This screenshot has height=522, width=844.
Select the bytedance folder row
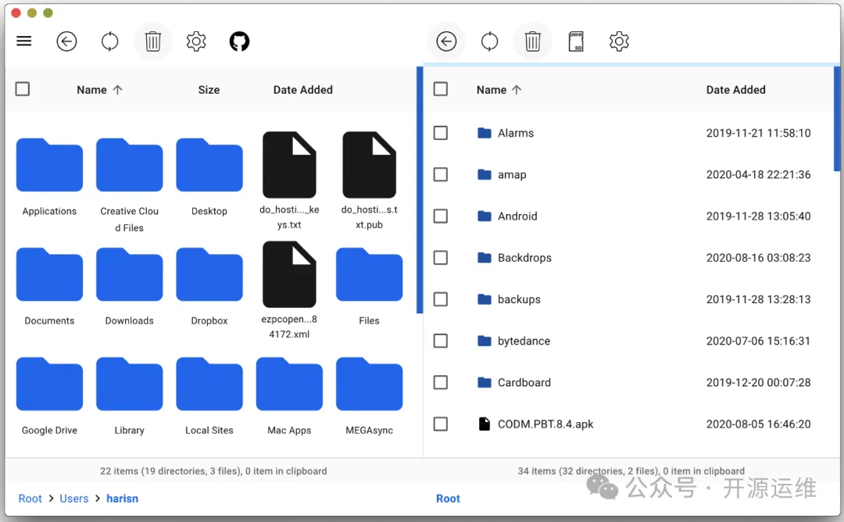point(524,341)
